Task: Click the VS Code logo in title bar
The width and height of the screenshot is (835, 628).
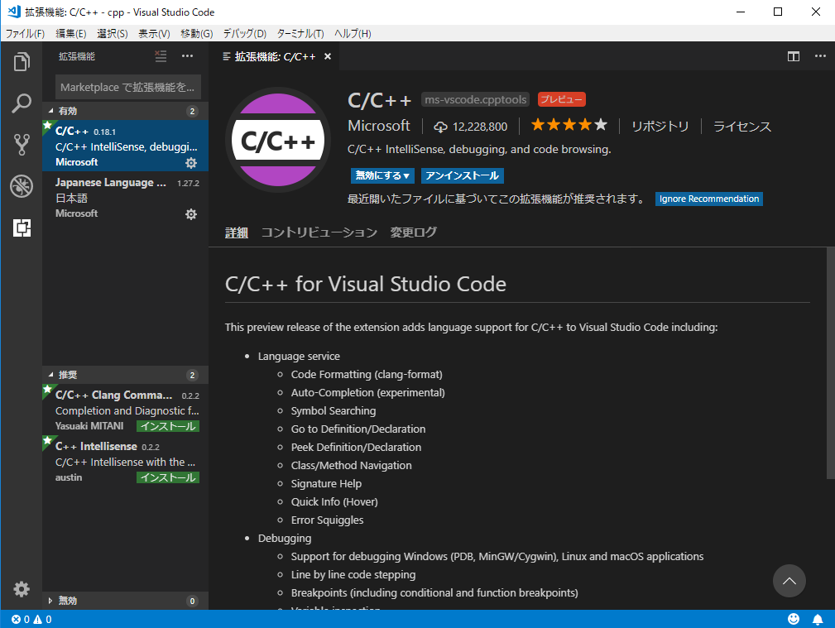Action: point(14,12)
